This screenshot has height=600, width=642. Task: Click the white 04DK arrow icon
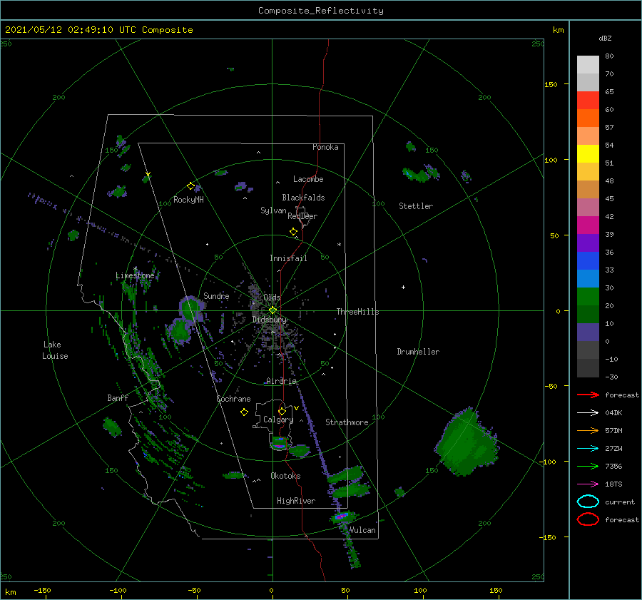pos(588,413)
